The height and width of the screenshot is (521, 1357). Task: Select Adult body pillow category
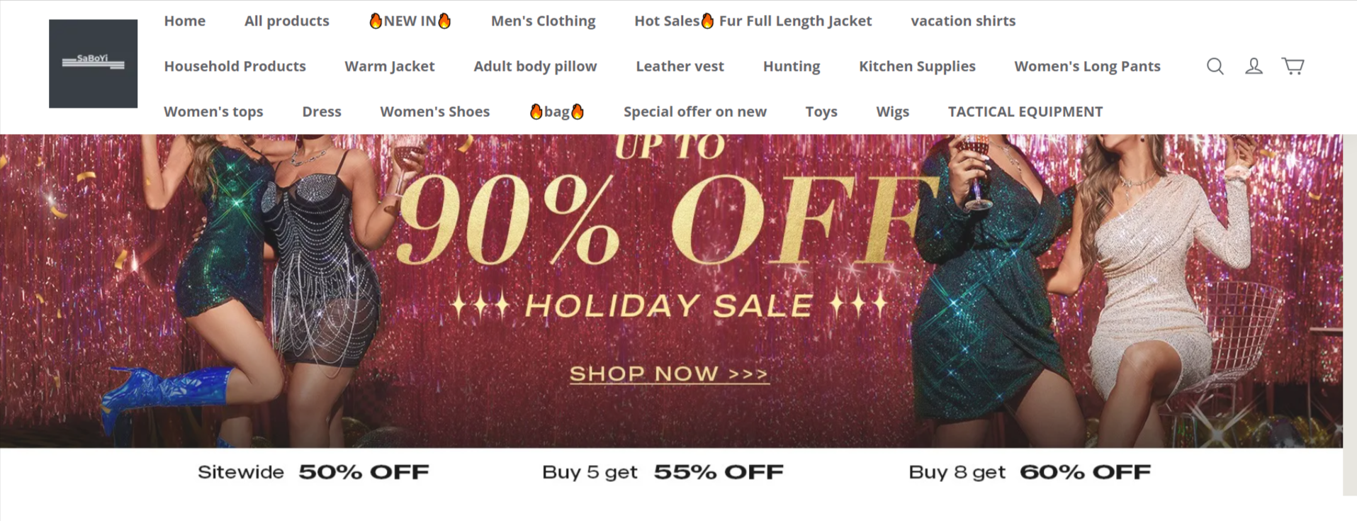point(535,66)
